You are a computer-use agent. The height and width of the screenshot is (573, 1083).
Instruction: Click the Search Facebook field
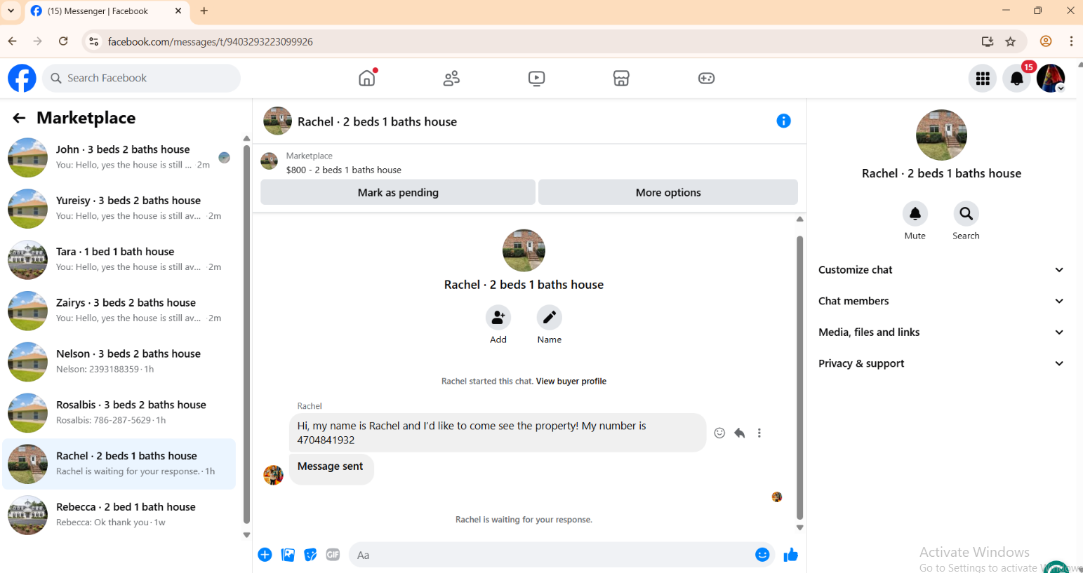[142, 78]
